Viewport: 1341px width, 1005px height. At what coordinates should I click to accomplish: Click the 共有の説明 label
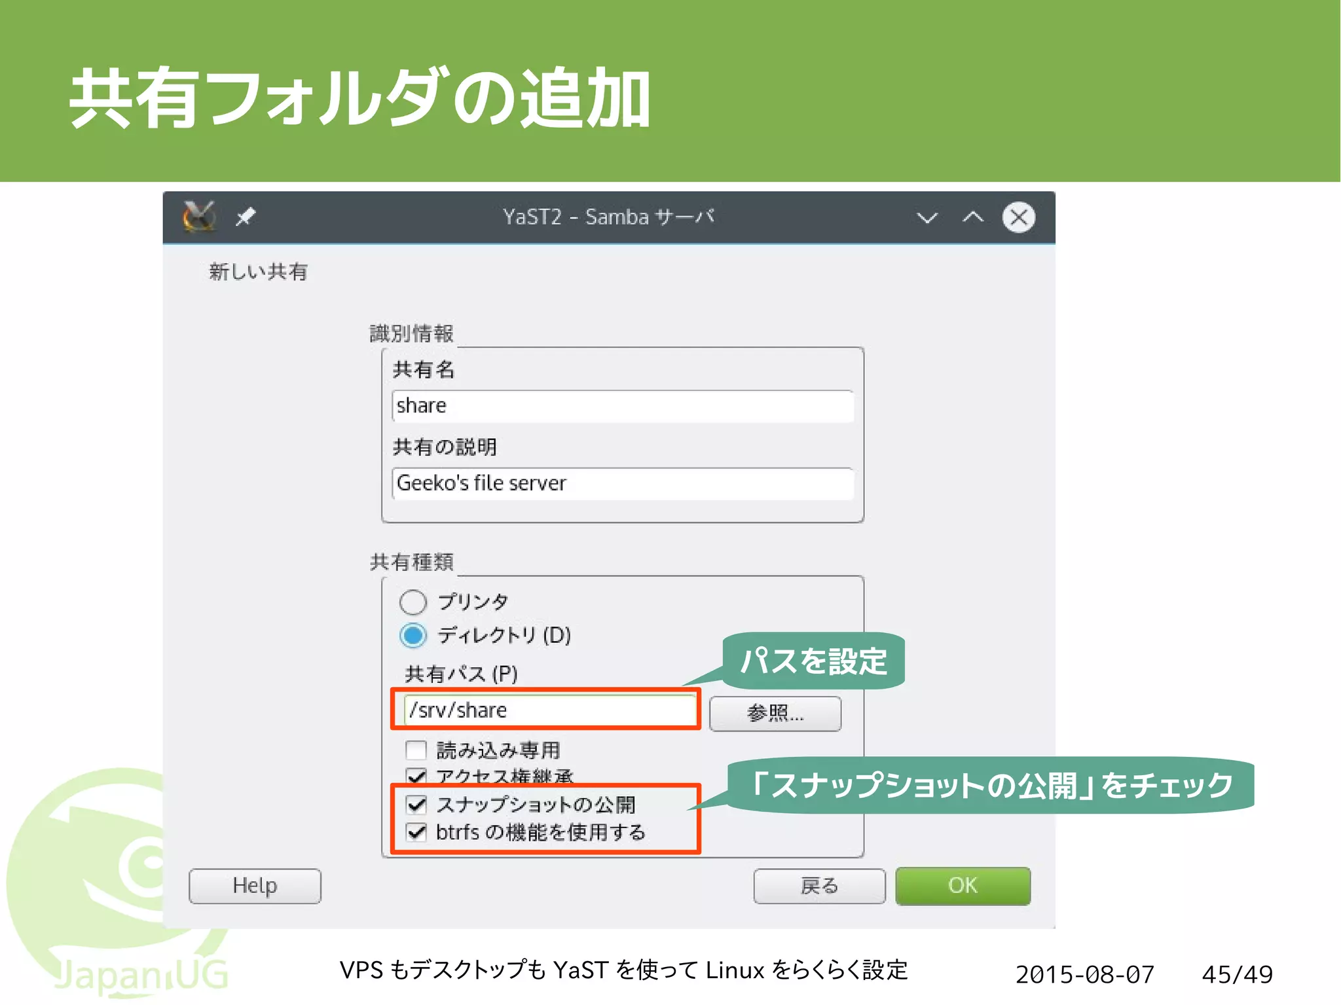tap(445, 447)
